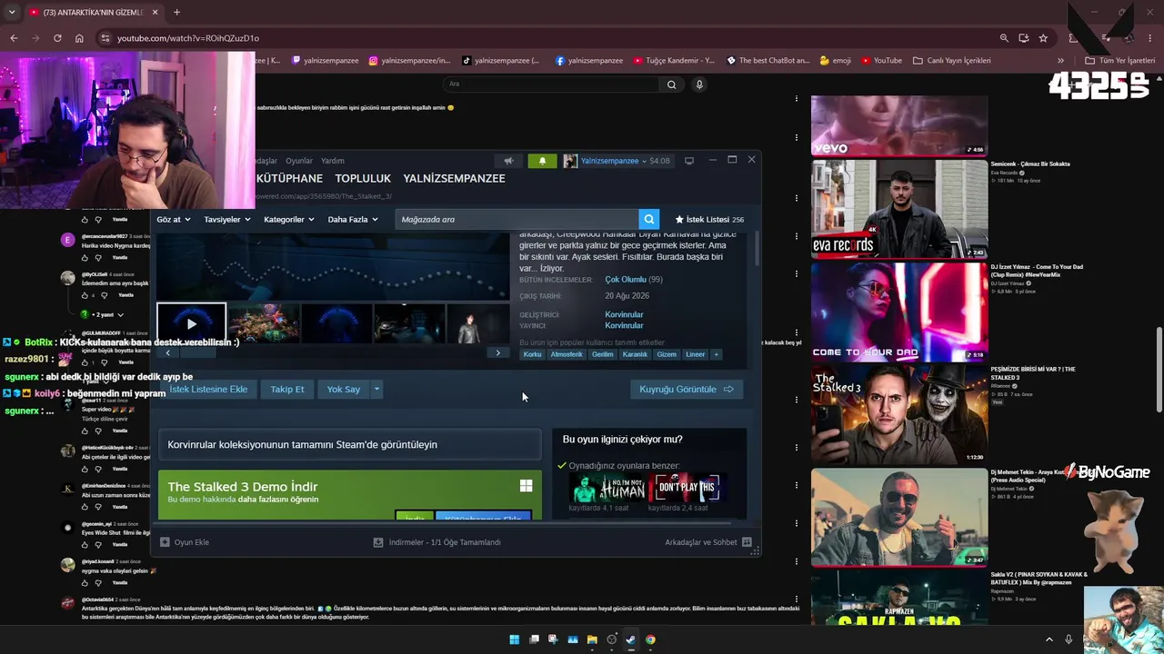Add a tag with the plus button
The width and height of the screenshot is (1164, 654).
click(716, 354)
